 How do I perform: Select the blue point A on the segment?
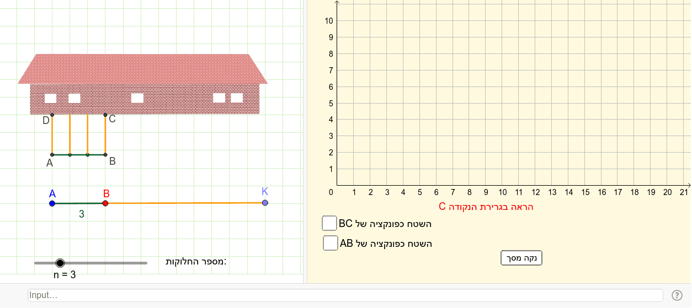point(52,203)
